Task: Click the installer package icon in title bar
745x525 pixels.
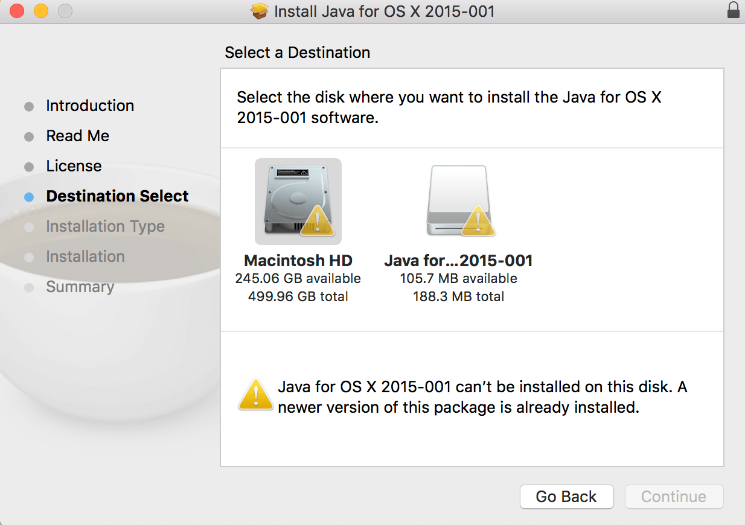Action: click(258, 11)
